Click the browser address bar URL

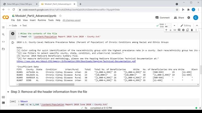71,10
